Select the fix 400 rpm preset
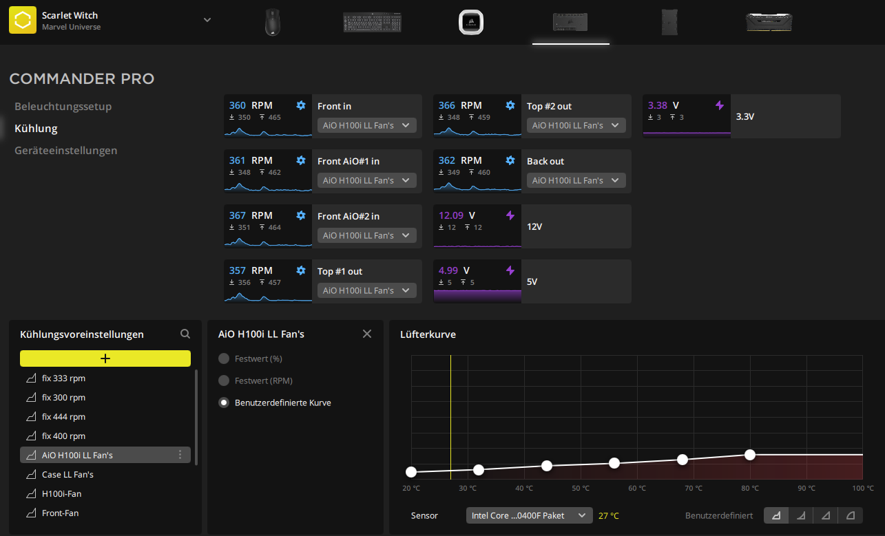The height and width of the screenshot is (536, 885). point(105,436)
